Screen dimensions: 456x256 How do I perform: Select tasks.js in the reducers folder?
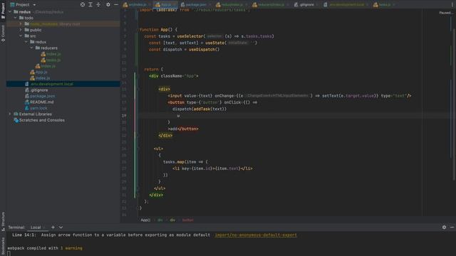click(x=53, y=60)
